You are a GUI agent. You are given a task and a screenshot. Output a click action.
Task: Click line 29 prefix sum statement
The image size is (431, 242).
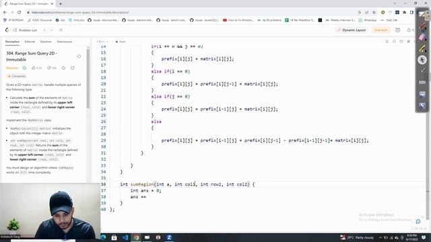tap(265, 140)
